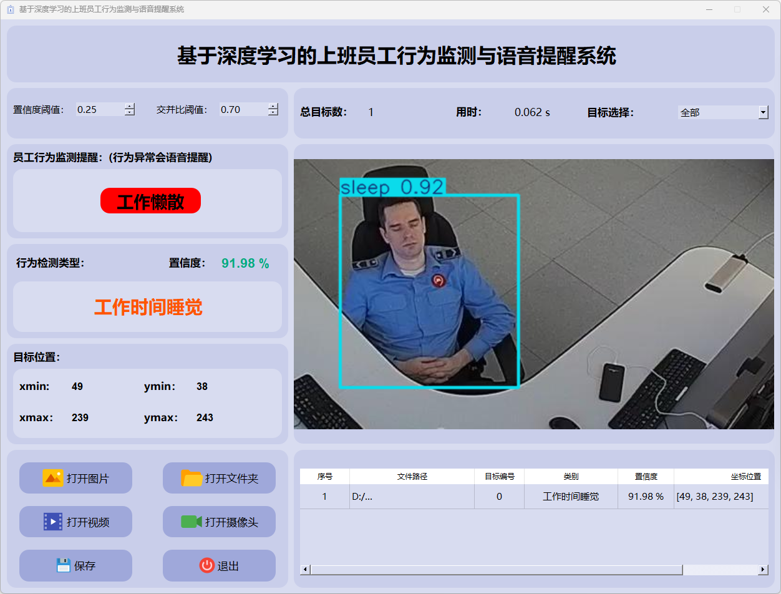Open image with 打开图片 button
Image resolution: width=781 pixels, height=594 pixels.
75,478
